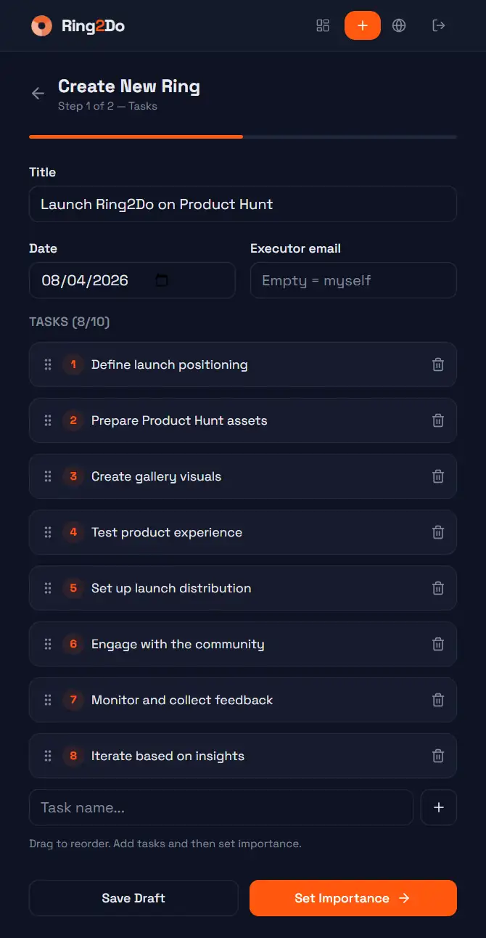486x938 pixels.
Task: Delete the 'Create gallery visuals' task
Action: point(438,476)
